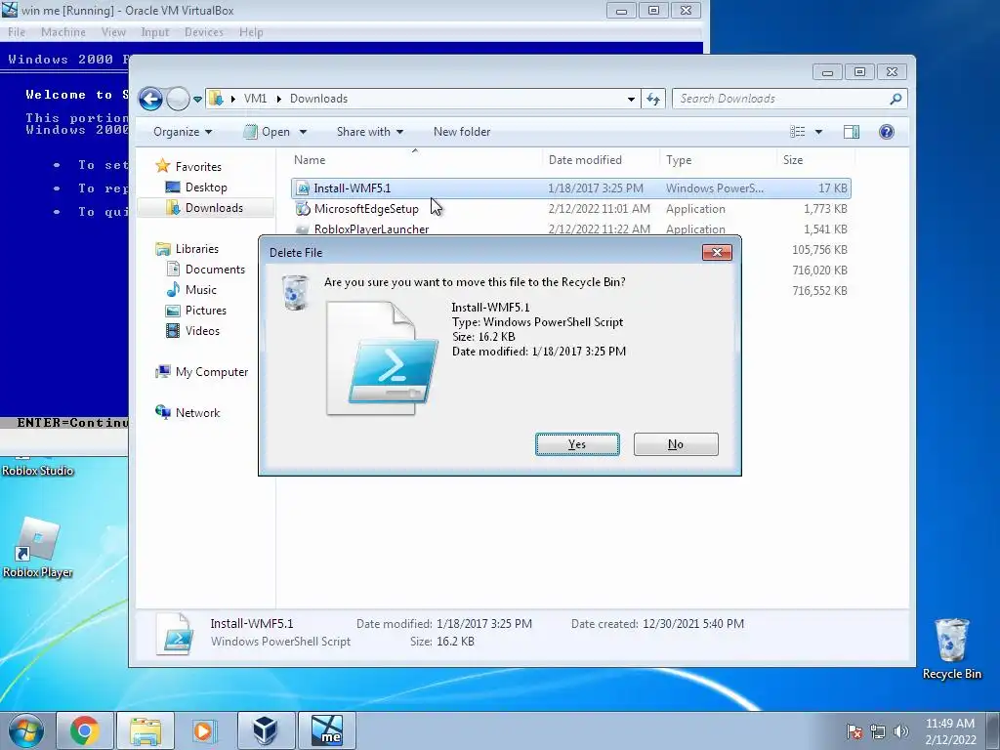
Task: Click the Install-WMF5.1 icon in details pane
Action: click(x=176, y=633)
